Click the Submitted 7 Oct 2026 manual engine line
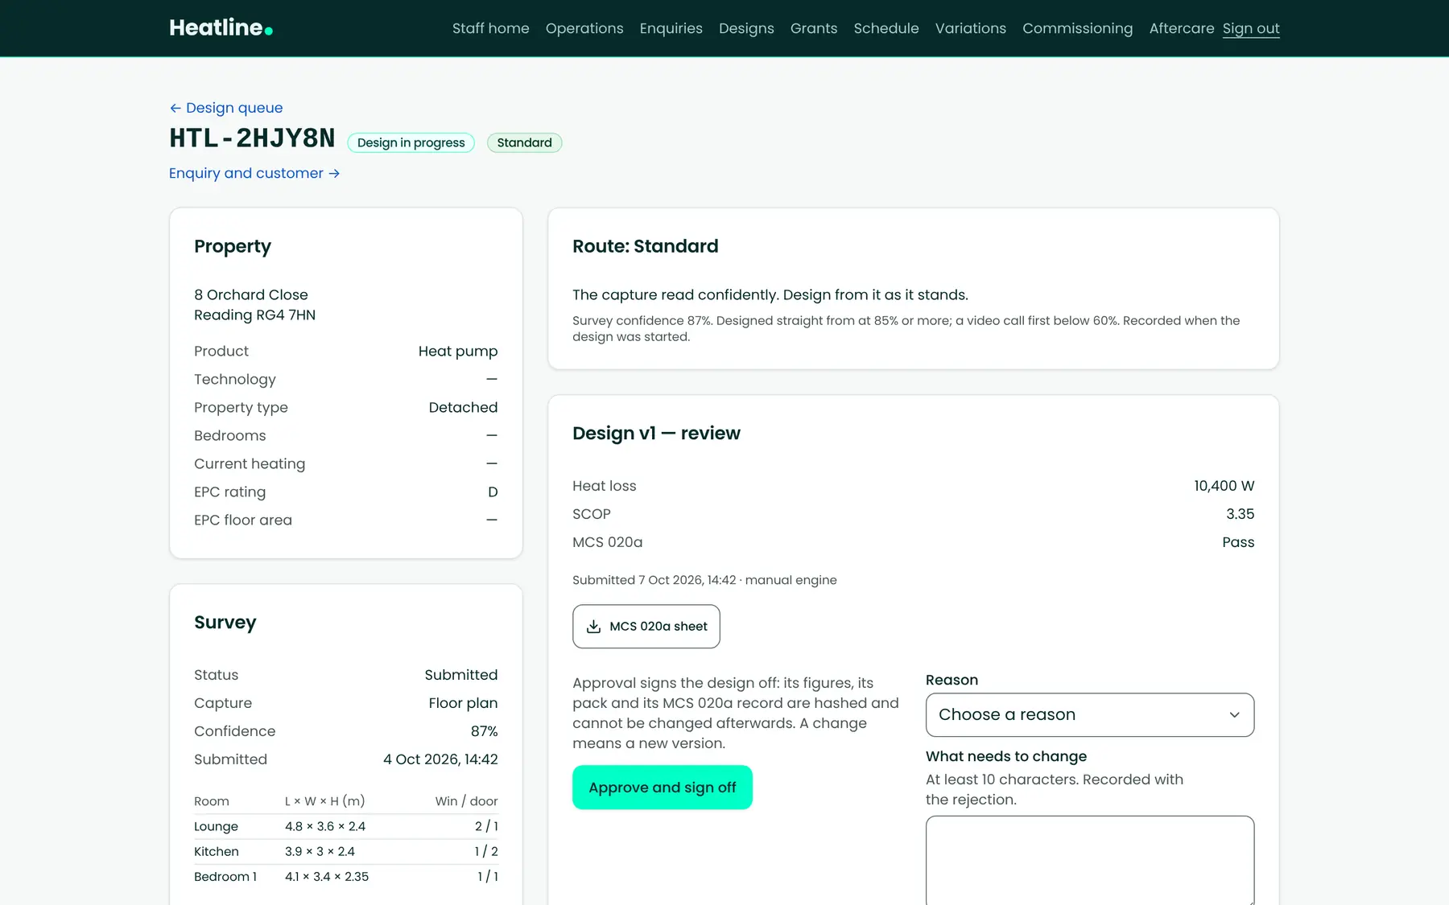The image size is (1449, 905). (704, 580)
